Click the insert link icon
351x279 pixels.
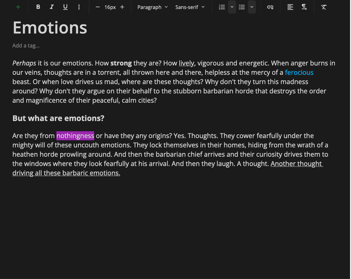[x=270, y=7]
